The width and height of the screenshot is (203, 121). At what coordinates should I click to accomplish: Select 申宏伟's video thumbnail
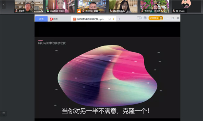(29, 6)
